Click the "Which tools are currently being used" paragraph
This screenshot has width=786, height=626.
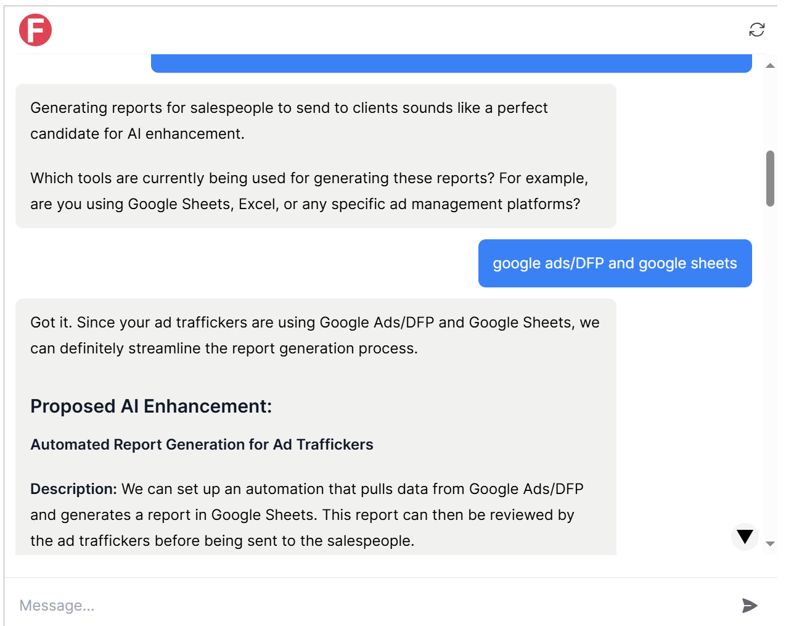point(309,191)
